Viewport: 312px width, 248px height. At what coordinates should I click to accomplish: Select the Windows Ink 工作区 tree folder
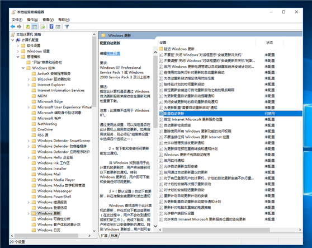tap(53, 163)
